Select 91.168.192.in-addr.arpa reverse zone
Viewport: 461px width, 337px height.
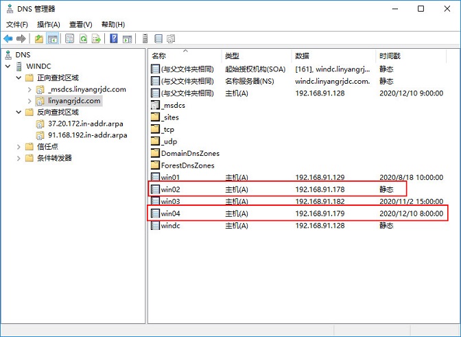[88, 135]
